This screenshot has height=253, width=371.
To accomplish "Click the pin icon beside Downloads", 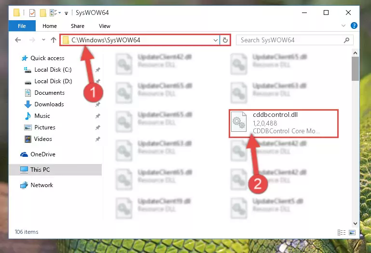I will pos(98,104).
